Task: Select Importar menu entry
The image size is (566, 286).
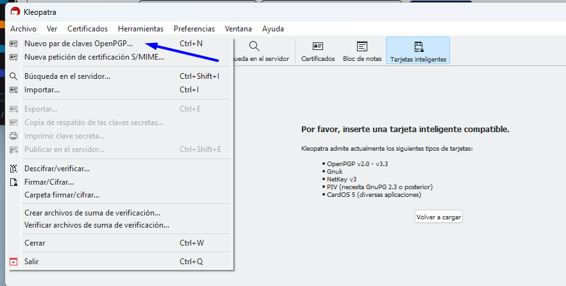Action: click(119, 90)
